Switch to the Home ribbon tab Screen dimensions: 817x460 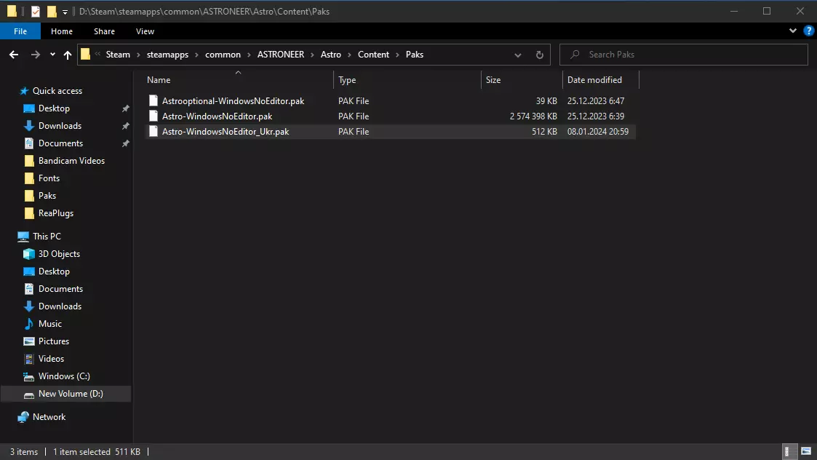coord(62,31)
